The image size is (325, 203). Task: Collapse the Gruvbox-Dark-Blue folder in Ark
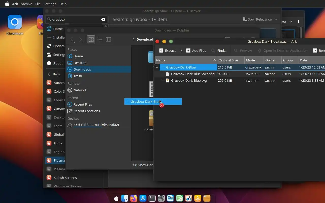click(157, 67)
